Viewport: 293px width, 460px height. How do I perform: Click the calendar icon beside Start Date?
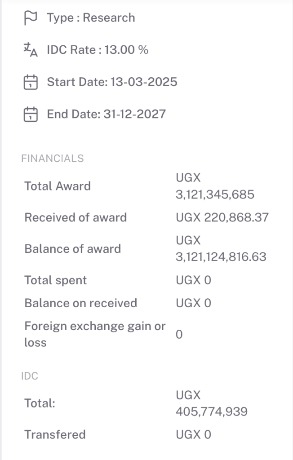(31, 82)
